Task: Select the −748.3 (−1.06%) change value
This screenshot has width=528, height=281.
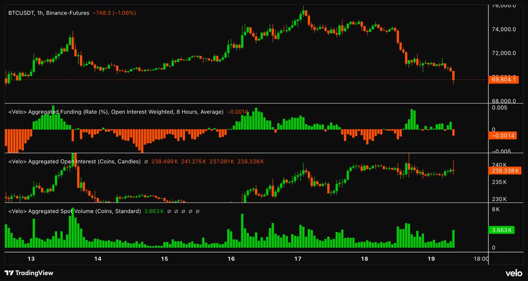Action: pyautogui.click(x=115, y=14)
